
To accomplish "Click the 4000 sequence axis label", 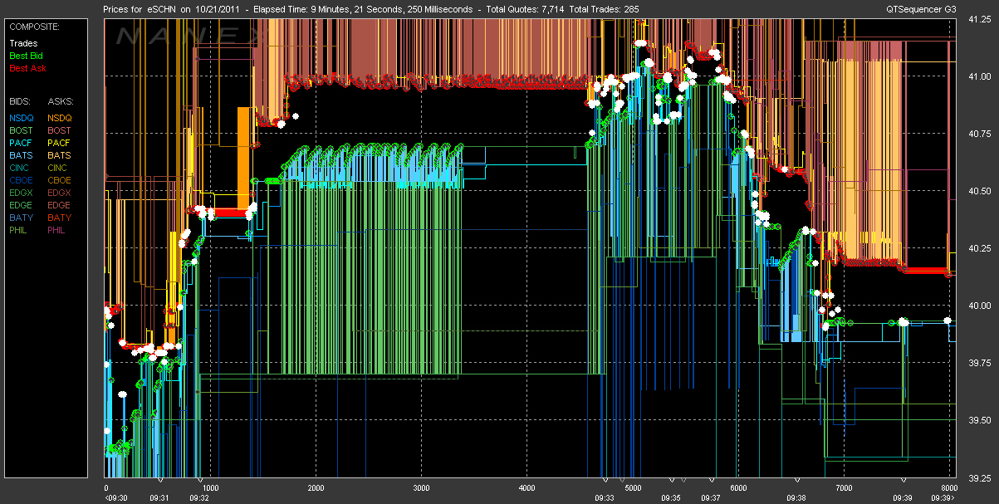I will (526, 488).
